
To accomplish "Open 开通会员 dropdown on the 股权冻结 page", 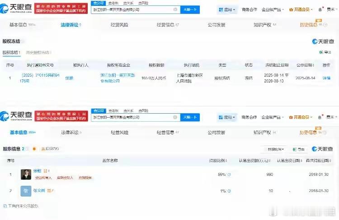I will coord(301,9).
